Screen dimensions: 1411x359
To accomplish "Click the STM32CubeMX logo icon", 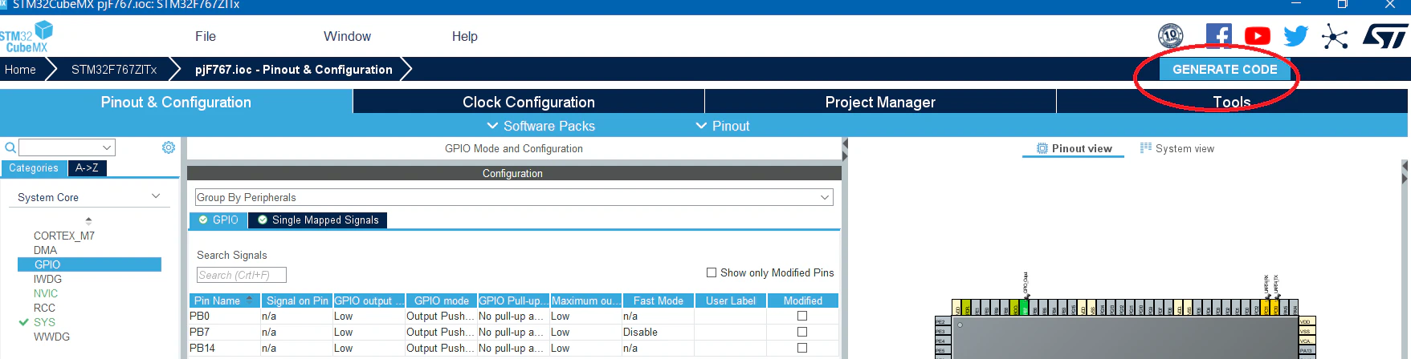I will coord(26,37).
